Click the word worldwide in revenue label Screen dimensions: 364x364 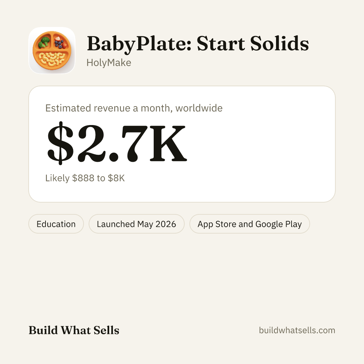coord(199,108)
